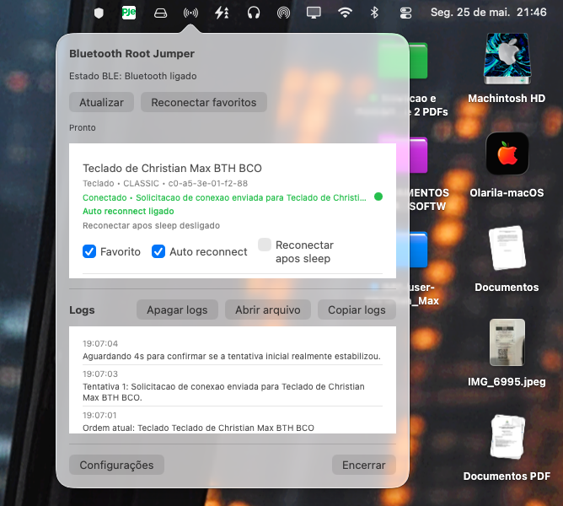Click the 'Conectado' status line
Image resolution: width=563 pixels, height=506 pixels.
pyautogui.click(x=224, y=197)
